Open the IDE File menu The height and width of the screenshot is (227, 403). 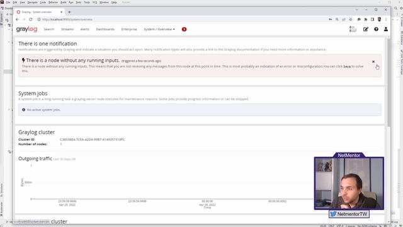(8, 3)
